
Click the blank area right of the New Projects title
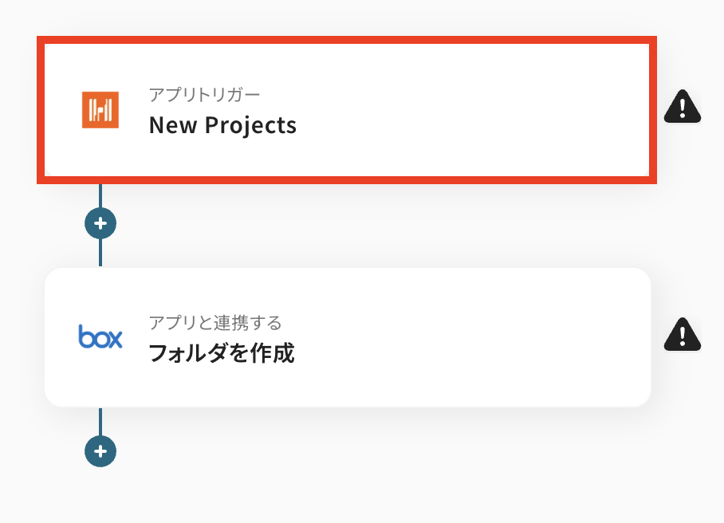[478, 125]
